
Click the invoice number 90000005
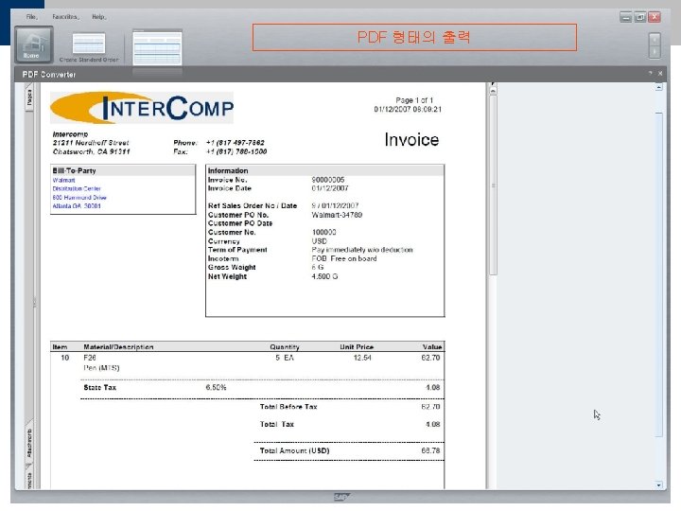(328, 180)
